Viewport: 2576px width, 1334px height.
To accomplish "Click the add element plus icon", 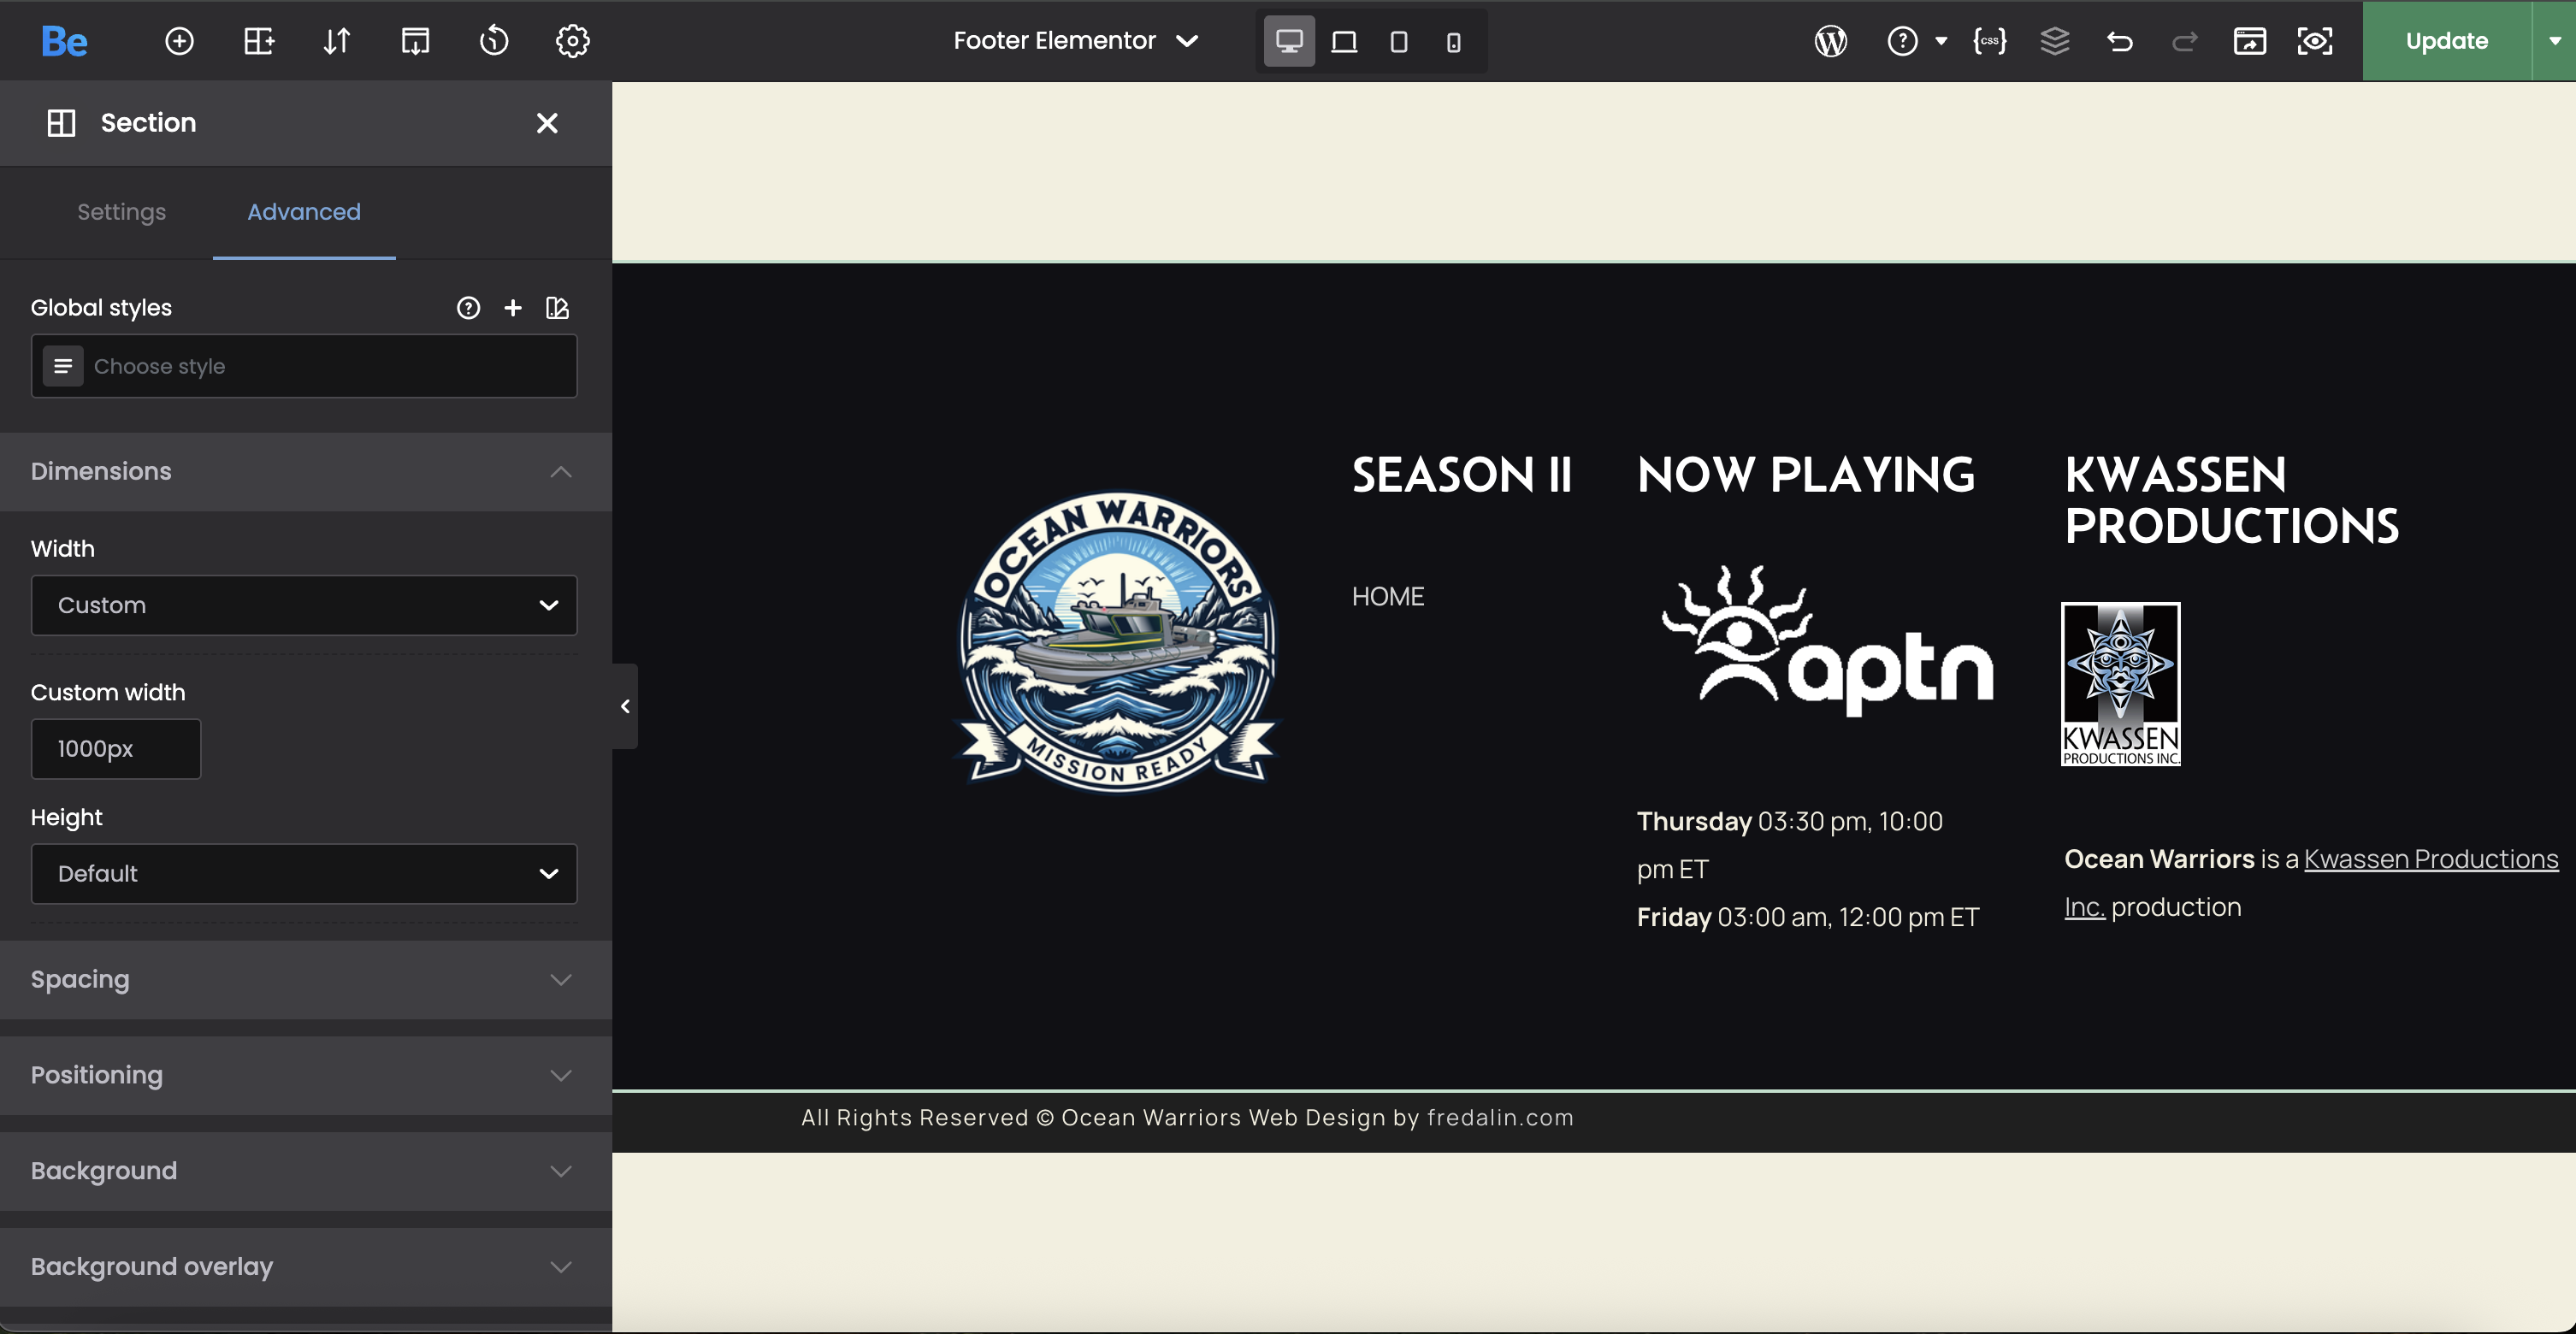I will pos(179,41).
